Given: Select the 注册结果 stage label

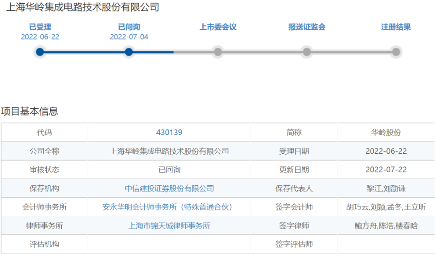Looking at the screenshot, I should [x=396, y=27].
